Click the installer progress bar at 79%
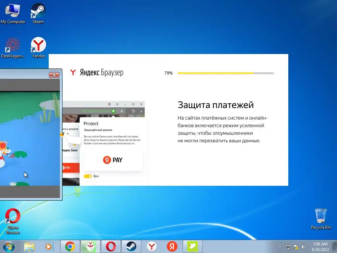 [x=226, y=73]
